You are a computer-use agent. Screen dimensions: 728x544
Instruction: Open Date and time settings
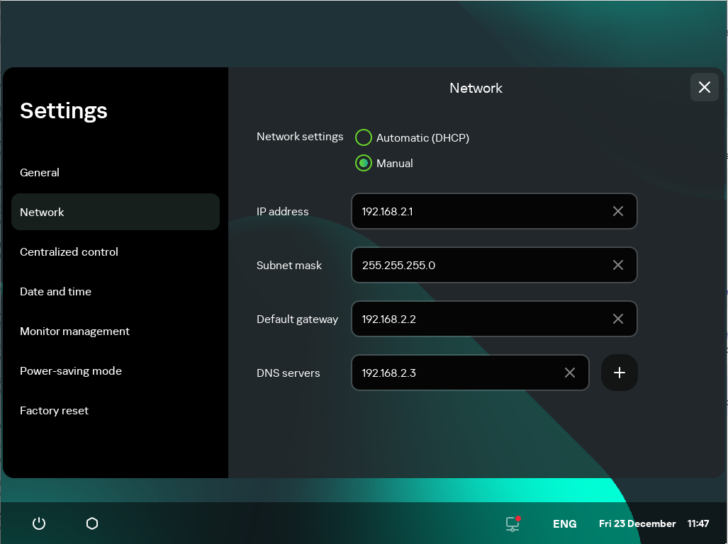tap(55, 291)
